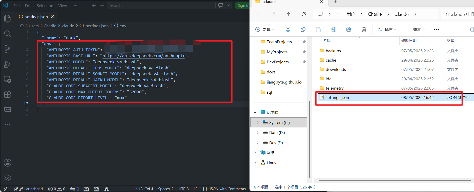Screen dimensions: 474x192
Task: Show hidden VS Code menu items
Action: click(75, 5)
